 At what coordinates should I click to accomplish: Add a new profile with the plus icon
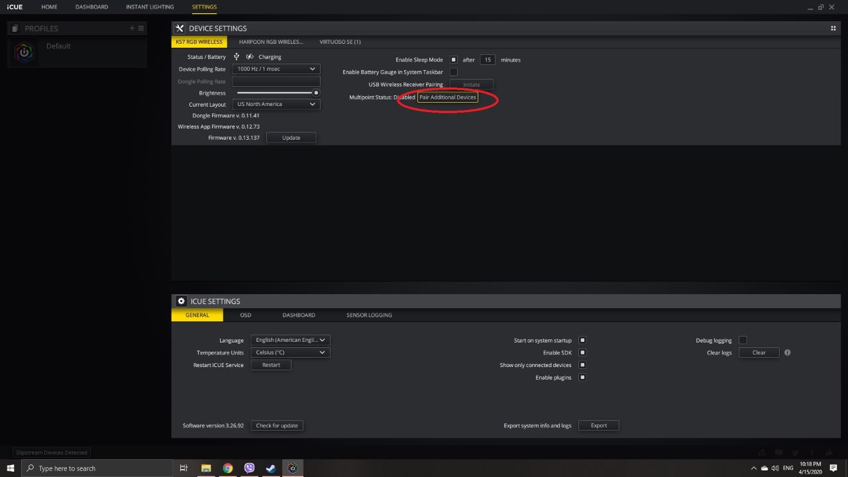(x=132, y=28)
